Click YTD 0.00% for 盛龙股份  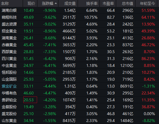tap(149, 114)
